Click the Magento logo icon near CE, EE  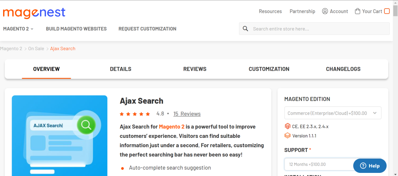tap(288, 126)
